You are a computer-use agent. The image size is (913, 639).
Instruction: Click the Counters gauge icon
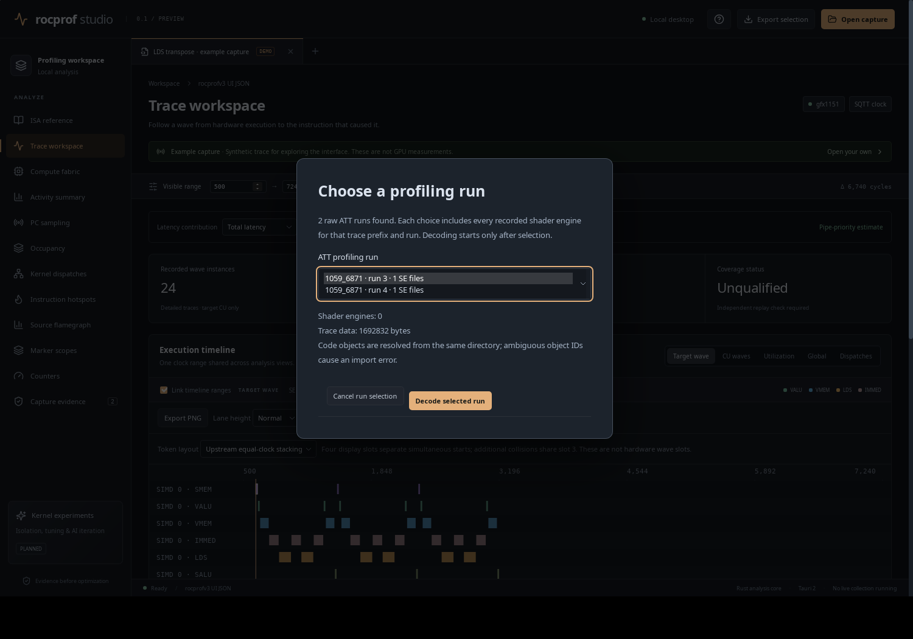click(x=19, y=376)
